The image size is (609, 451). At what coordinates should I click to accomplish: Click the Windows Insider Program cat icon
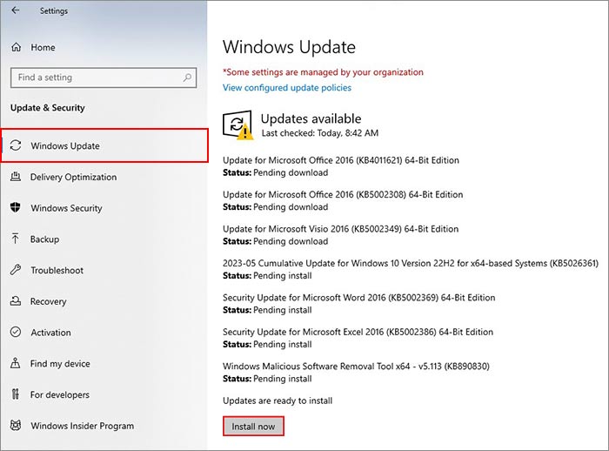tap(16, 426)
